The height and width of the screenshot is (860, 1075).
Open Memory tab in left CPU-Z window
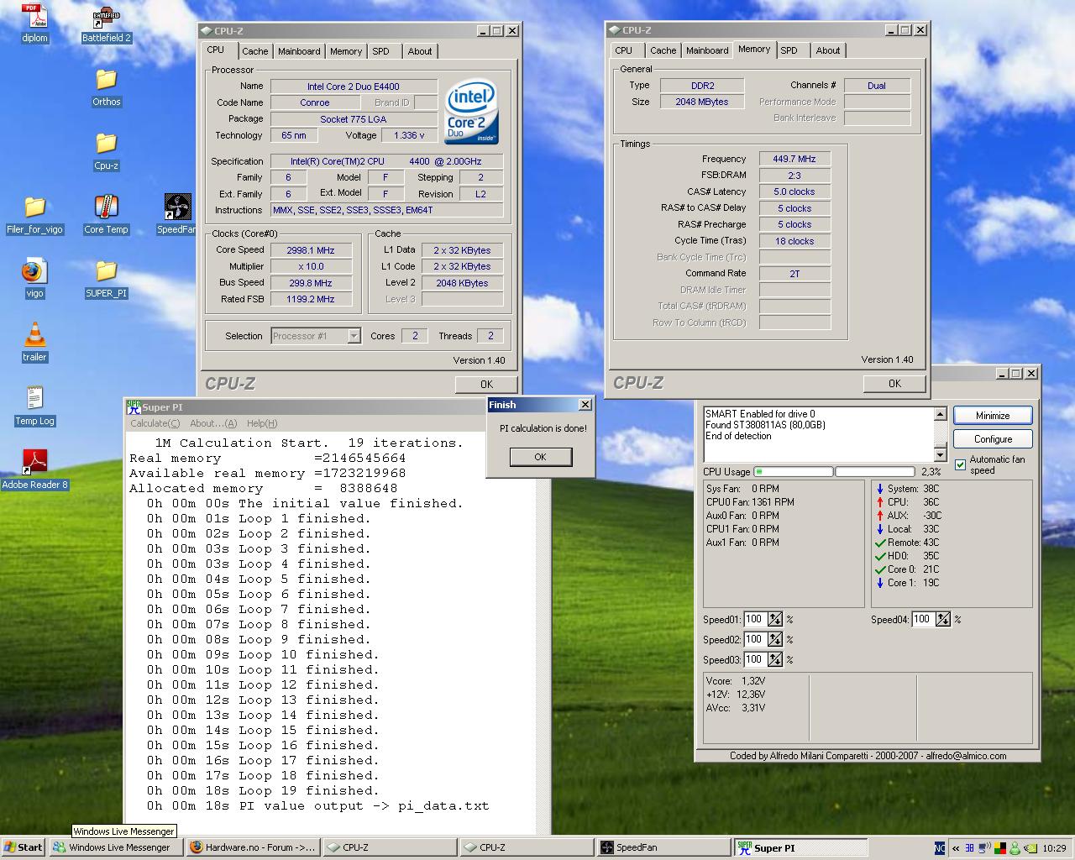coord(346,51)
